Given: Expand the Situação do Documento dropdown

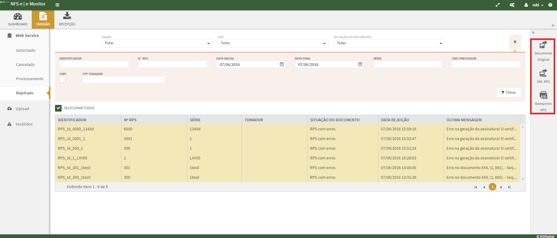Looking at the screenshot, I should pos(389,43).
